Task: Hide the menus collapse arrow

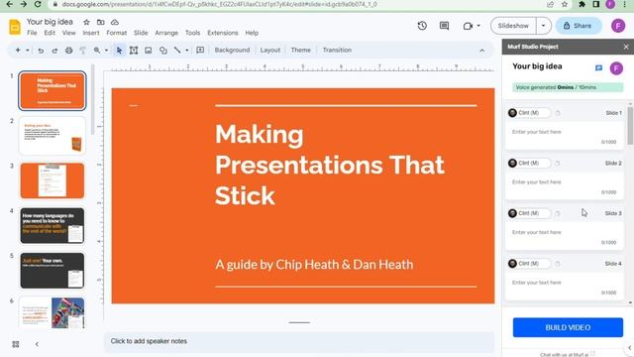Action: coord(482,51)
